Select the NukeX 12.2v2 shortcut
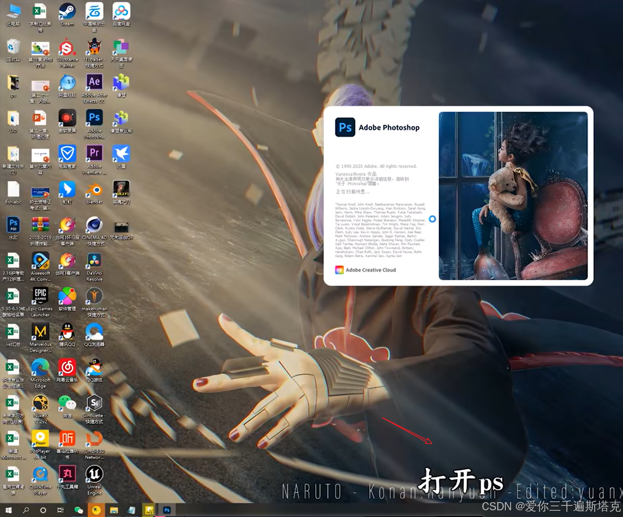 40,409
